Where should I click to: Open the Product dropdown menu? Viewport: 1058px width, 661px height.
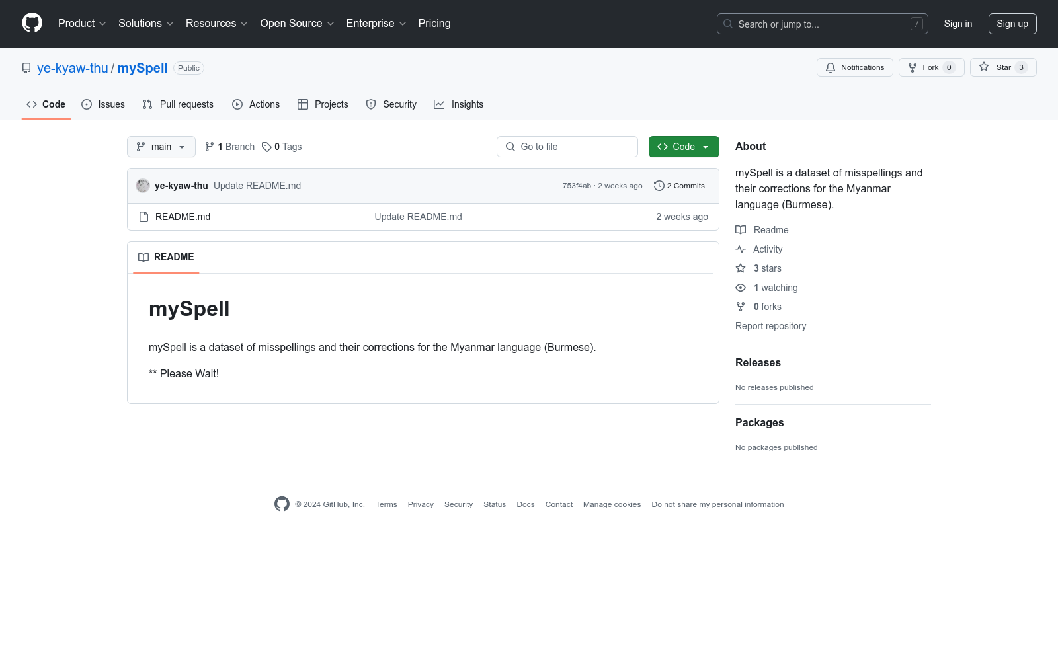82,23
